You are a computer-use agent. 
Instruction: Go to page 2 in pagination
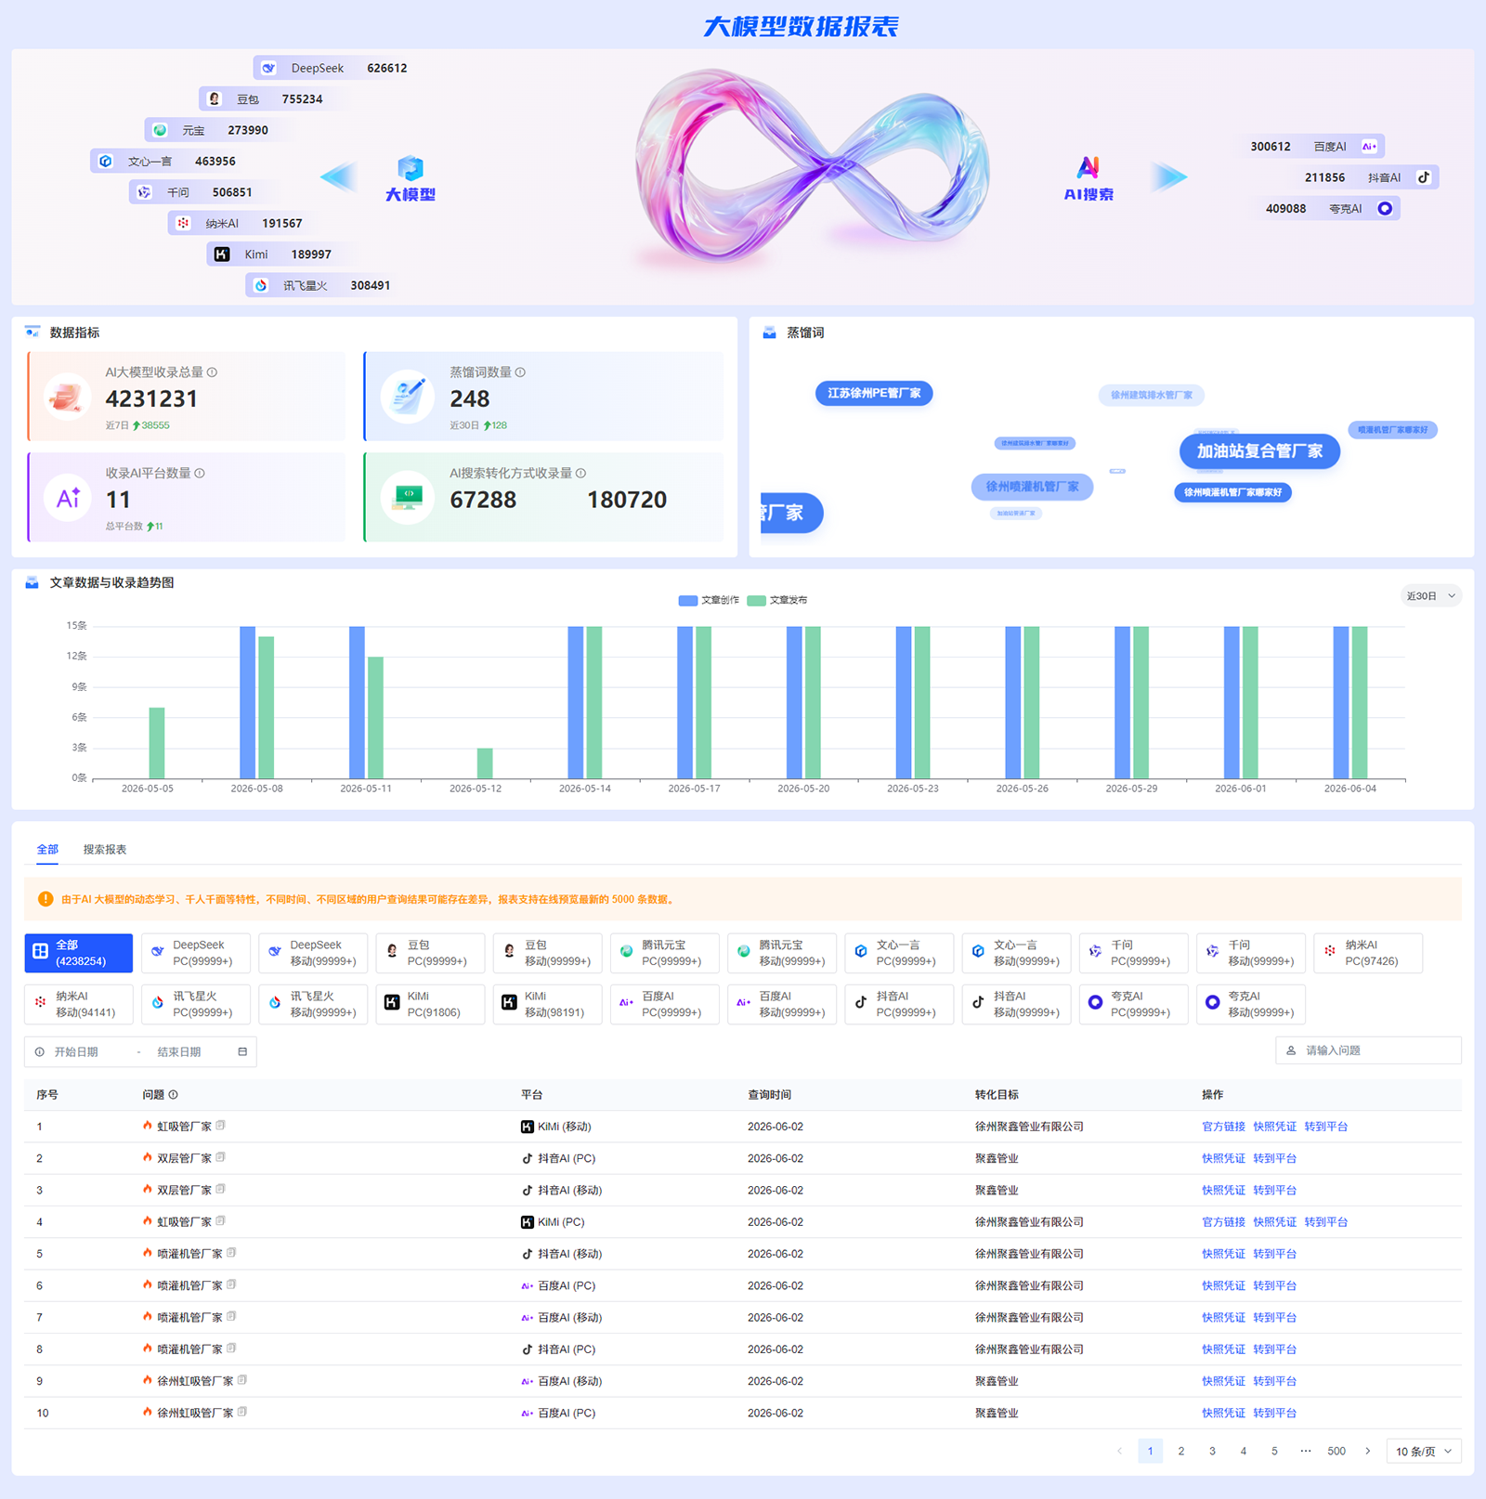pyautogui.click(x=1180, y=1451)
